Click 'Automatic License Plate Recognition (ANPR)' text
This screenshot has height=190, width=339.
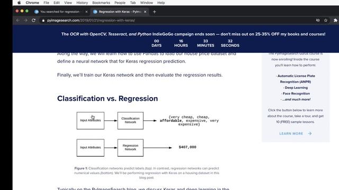tap(296, 79)
